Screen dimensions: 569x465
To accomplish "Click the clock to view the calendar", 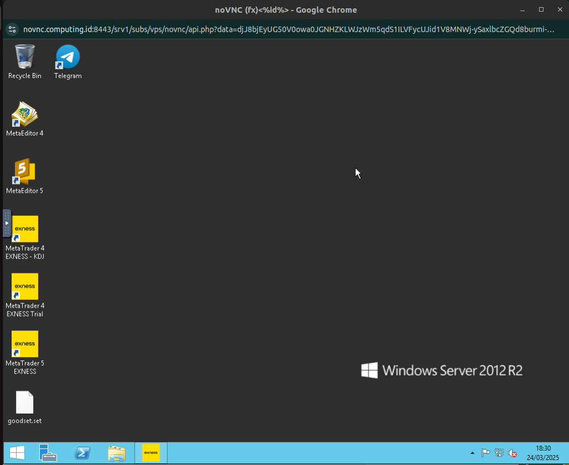I will coord(542,453).
